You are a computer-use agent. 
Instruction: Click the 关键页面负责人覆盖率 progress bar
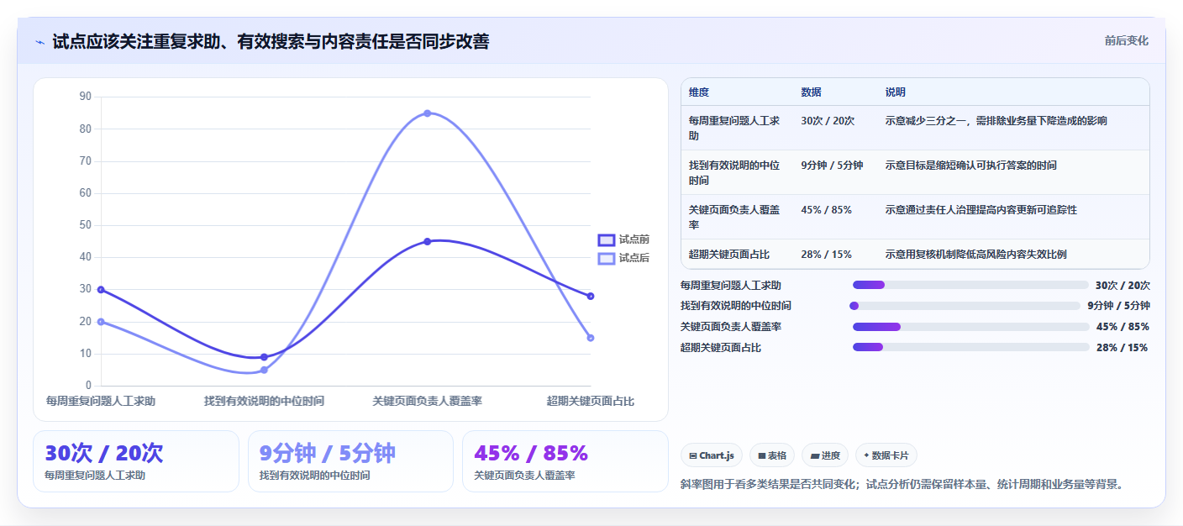[x=971, y=327]
